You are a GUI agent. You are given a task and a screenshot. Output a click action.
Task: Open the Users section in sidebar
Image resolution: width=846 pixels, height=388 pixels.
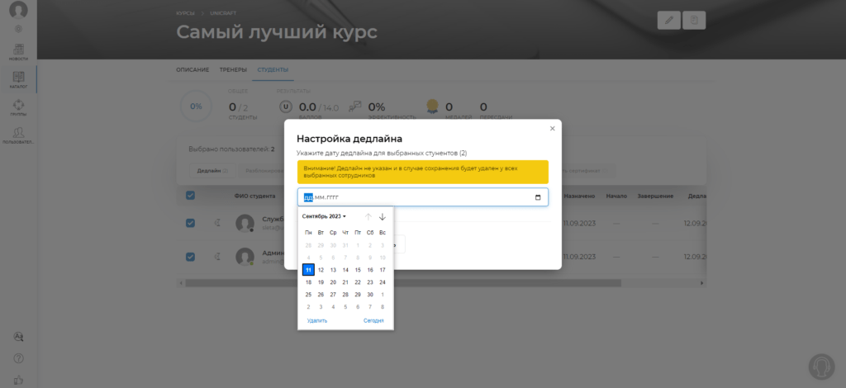pyautogui.click(x=18, y=135)
